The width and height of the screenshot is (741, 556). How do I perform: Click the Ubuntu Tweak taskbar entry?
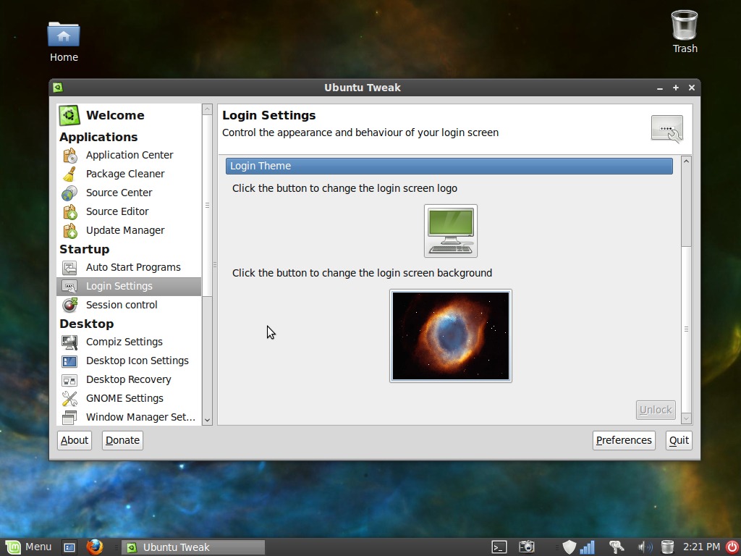coord(193,547)
